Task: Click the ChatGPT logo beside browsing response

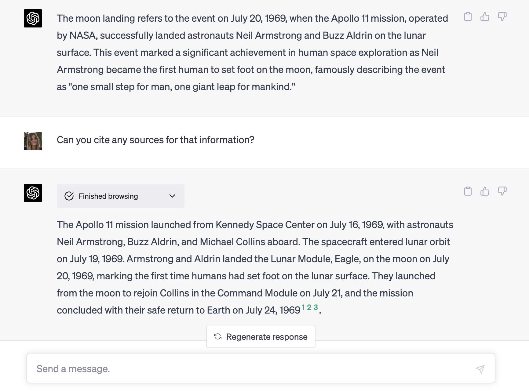Action: point(33,193)
